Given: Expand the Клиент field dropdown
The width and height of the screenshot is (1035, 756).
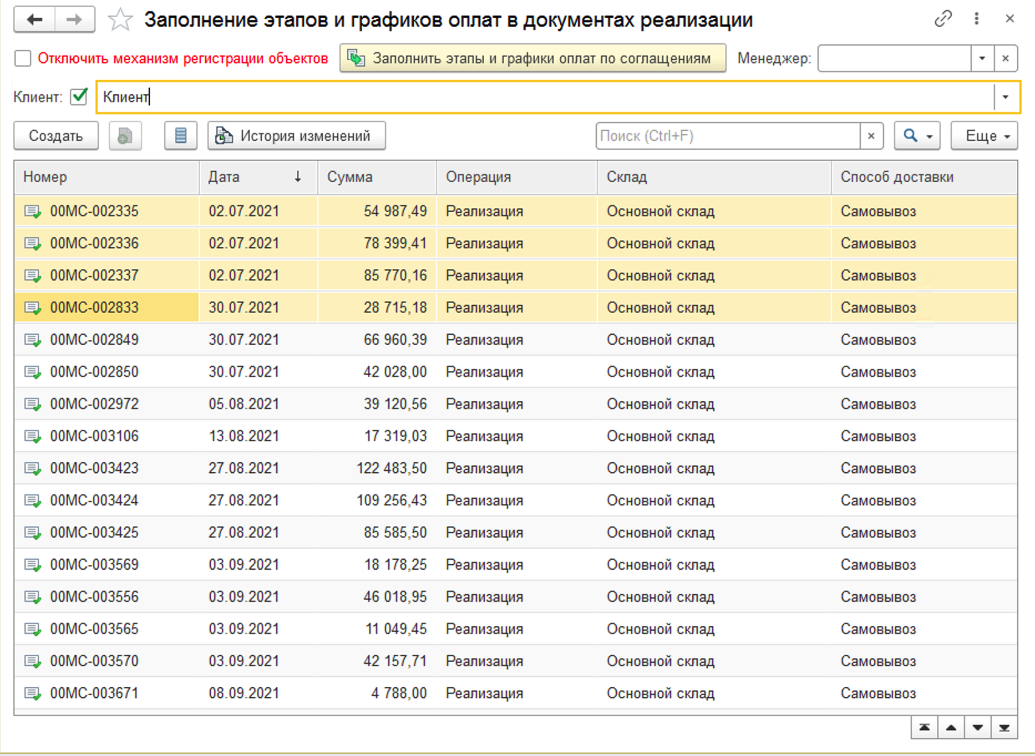Looking at the screenshot, I should pyautogui.click(x=1006, y=97).
